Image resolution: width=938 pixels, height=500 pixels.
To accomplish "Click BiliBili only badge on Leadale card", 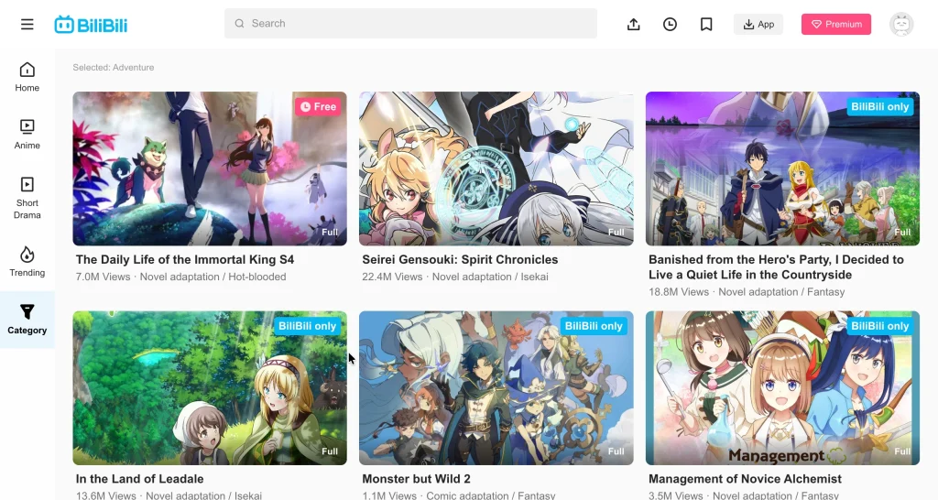I will [307, 326].
